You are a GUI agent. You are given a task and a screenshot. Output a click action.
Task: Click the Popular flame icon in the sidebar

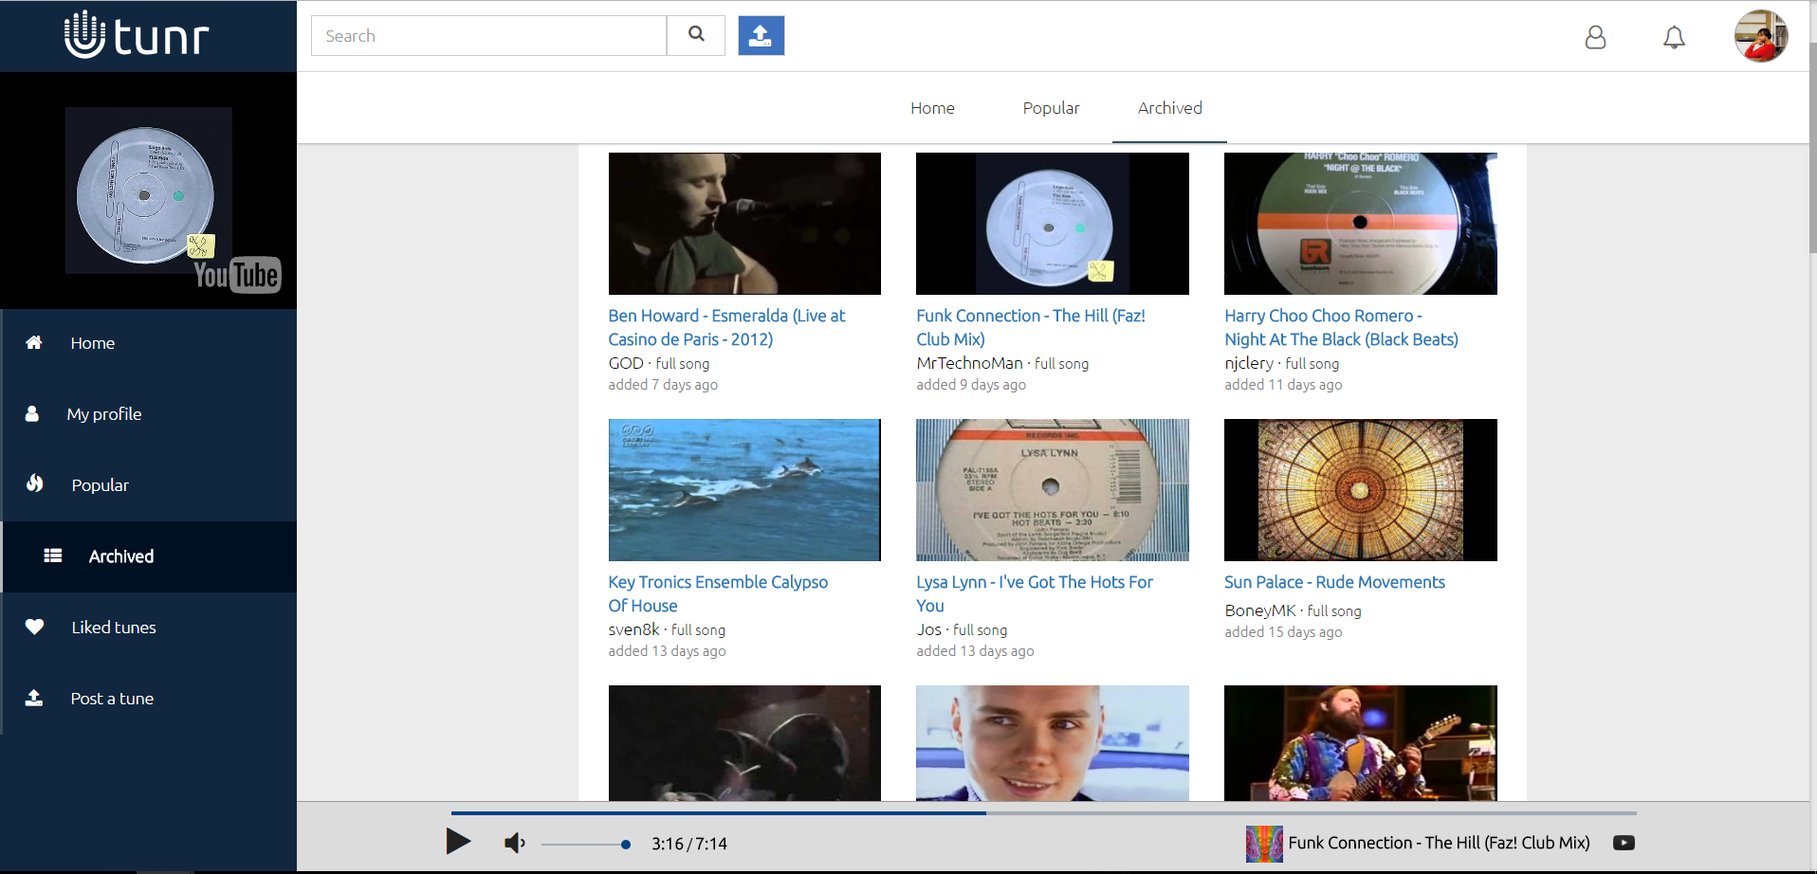tap(35, 484)
